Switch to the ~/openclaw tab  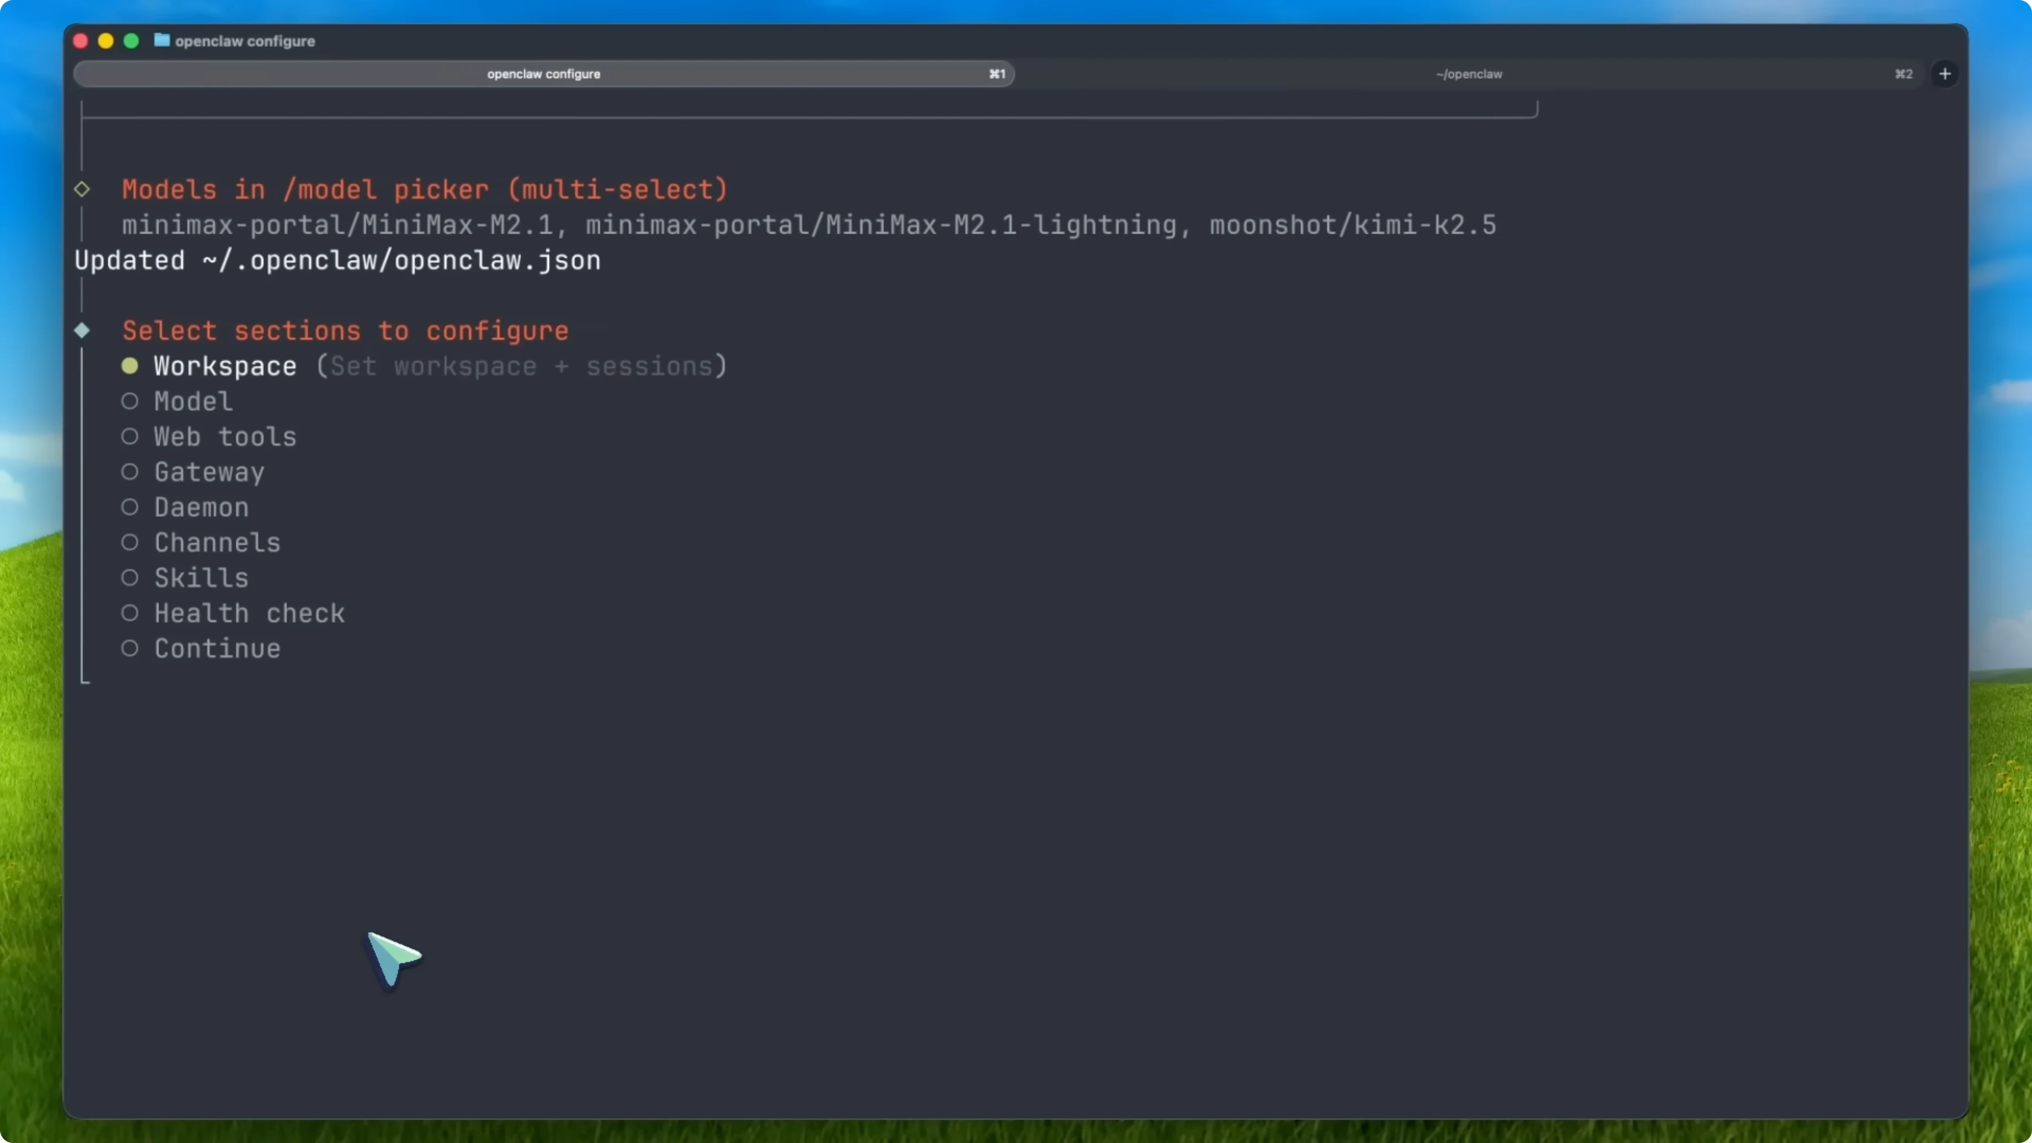coord(1469,74)
